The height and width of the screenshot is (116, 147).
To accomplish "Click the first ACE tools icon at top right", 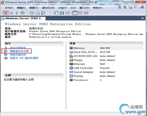I will point(120,7).
